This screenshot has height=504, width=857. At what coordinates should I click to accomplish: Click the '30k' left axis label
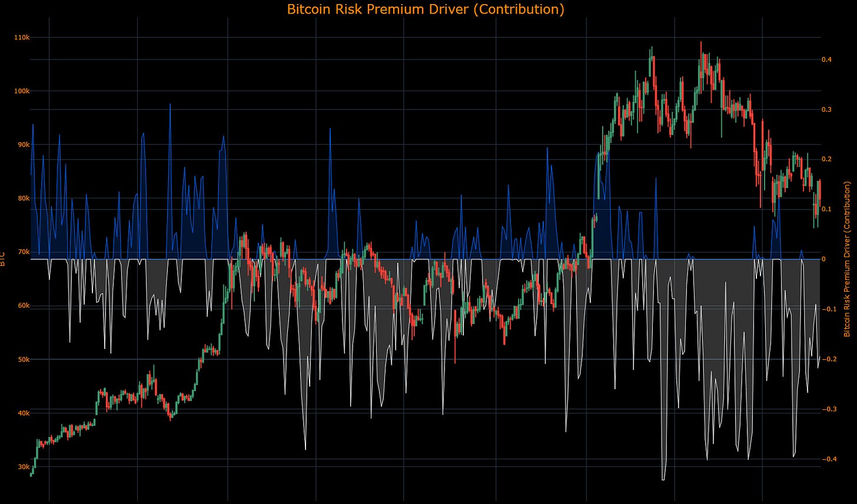24,467
